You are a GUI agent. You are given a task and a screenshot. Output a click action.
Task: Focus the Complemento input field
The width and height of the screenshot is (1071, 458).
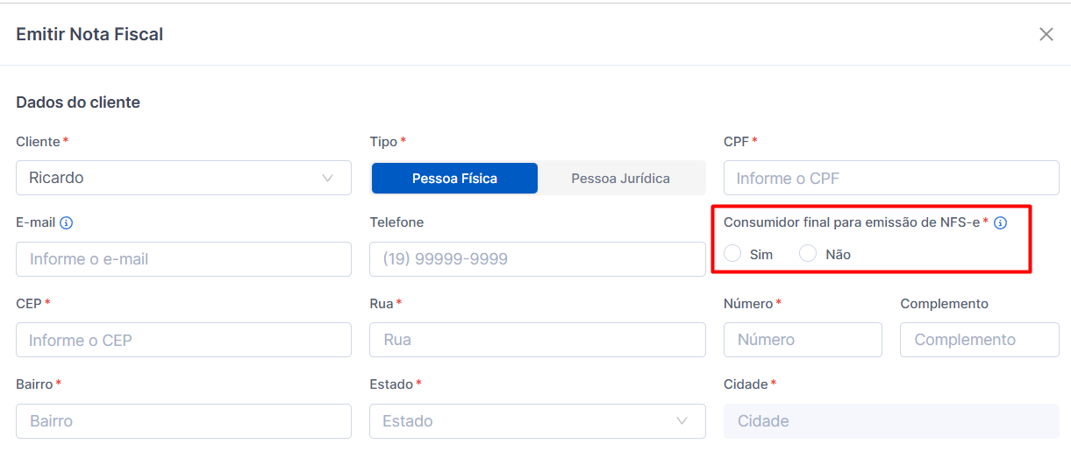tap(979, 340)
